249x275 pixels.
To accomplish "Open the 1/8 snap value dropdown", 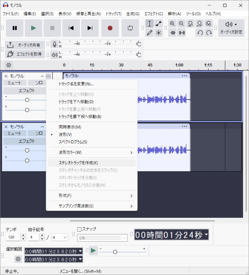I will [x=102, y=238].
